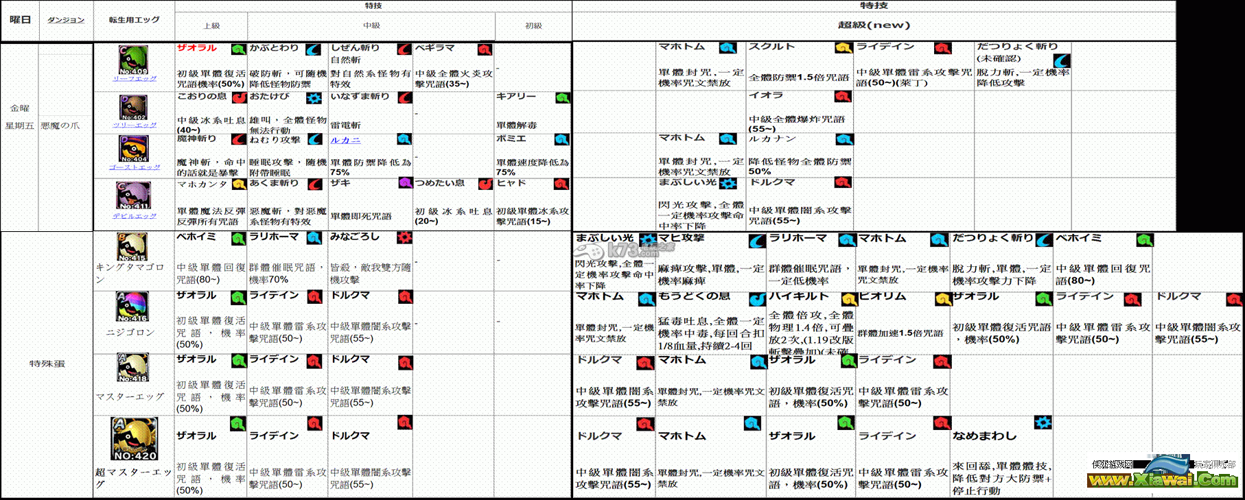The height and width of the screenshot is (500, 1245).
Task: Select the No:404 egg thumbnail
Action: (134, 149)
